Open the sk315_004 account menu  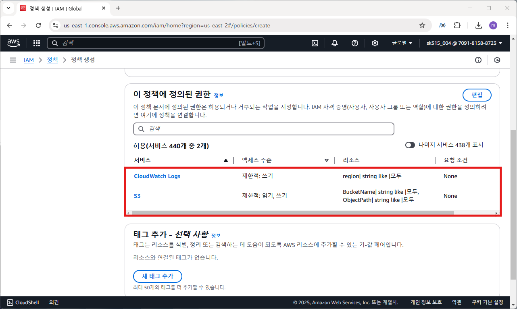(x=465, y=43)
